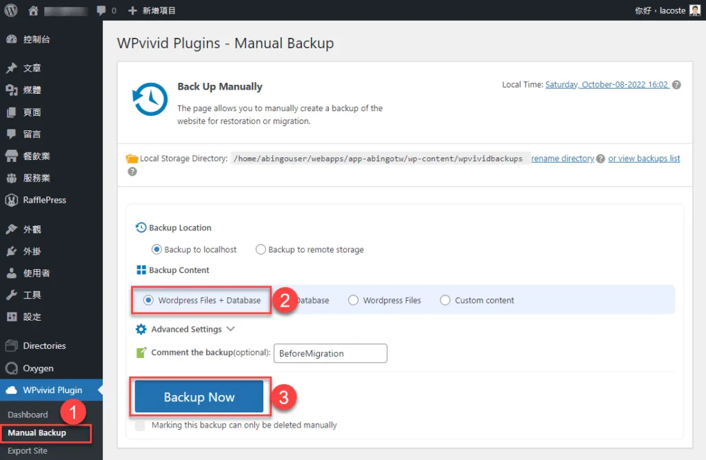The image size is (706, 460).
Task: Select the Custom content radio option
Action: 445,300
